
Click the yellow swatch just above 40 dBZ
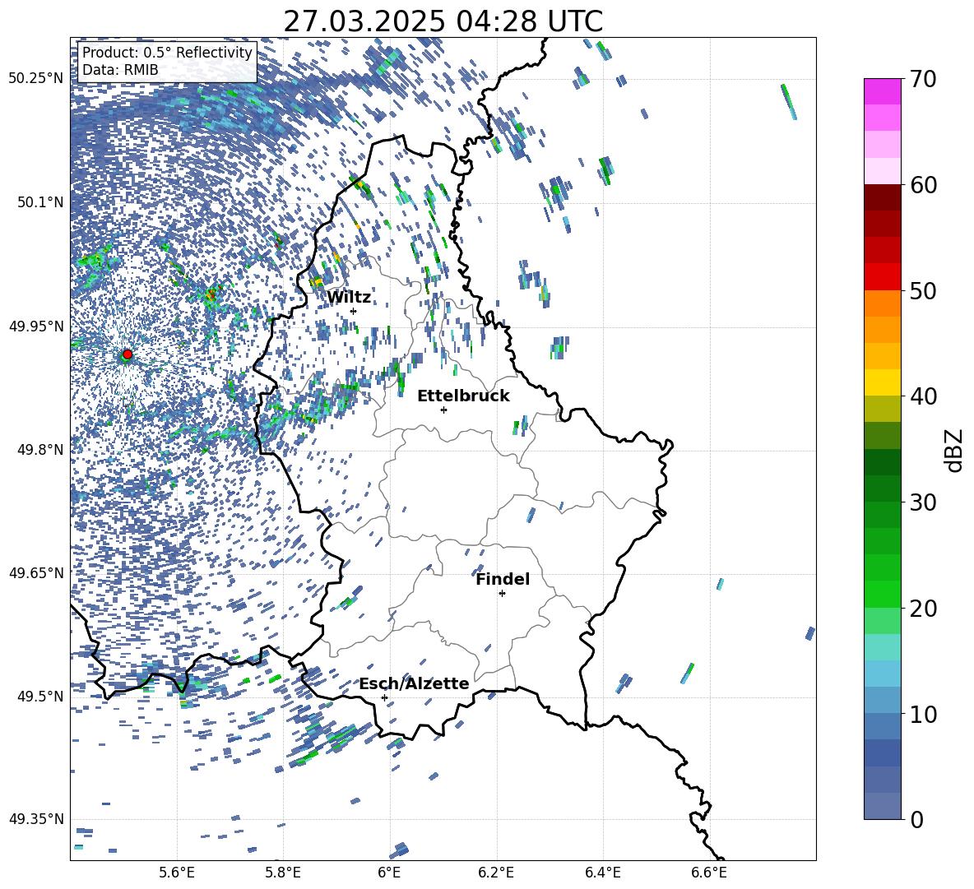[x=882, y=382]
